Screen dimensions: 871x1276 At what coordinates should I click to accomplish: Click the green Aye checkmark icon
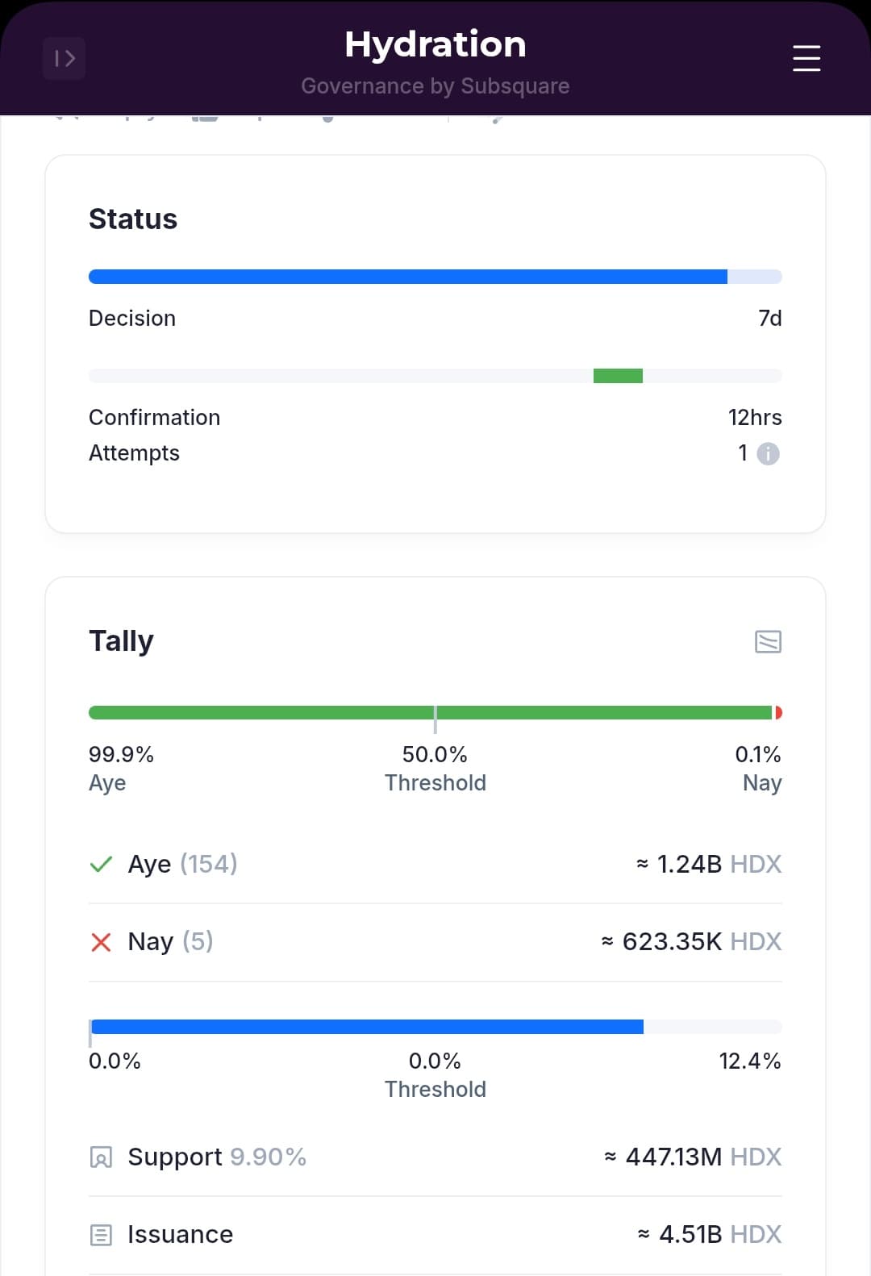(101, 865)
